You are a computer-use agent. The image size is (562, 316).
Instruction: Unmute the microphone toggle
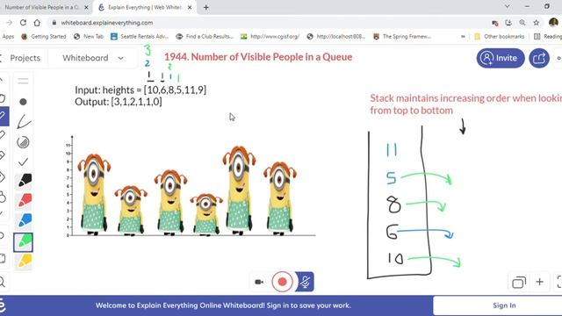[305, 282]
